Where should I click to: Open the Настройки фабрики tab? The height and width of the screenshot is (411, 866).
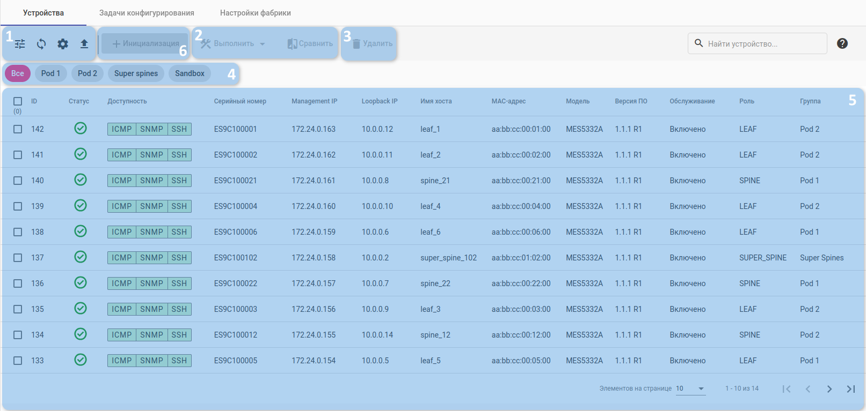point(255,13)
